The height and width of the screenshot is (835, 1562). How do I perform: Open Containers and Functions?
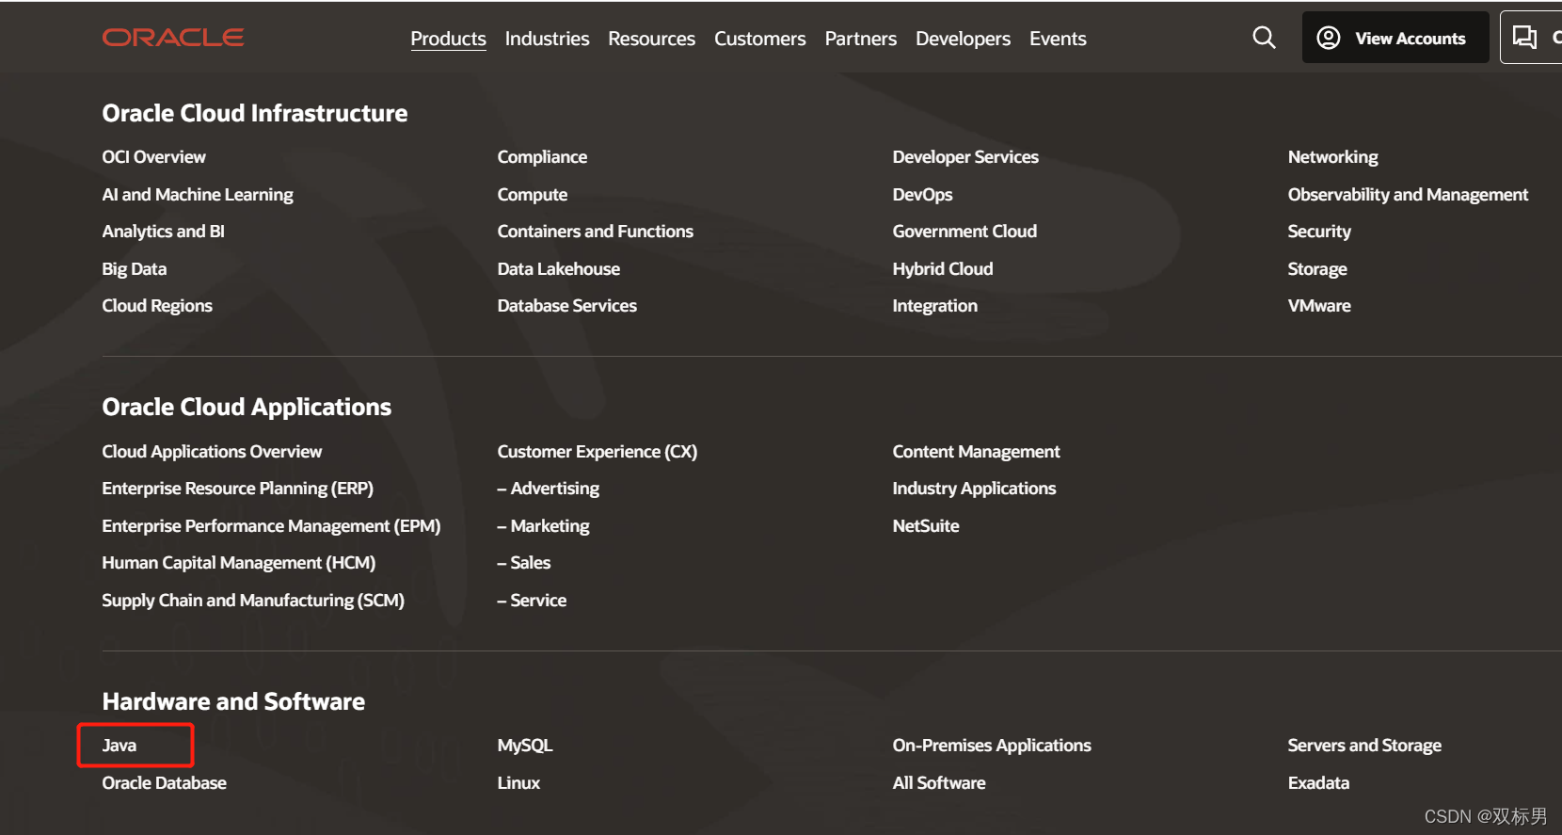click(595, 232)
